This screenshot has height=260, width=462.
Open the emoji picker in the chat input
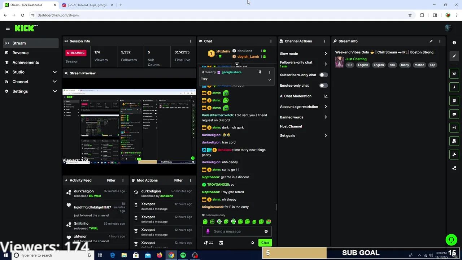coord(266,231)
